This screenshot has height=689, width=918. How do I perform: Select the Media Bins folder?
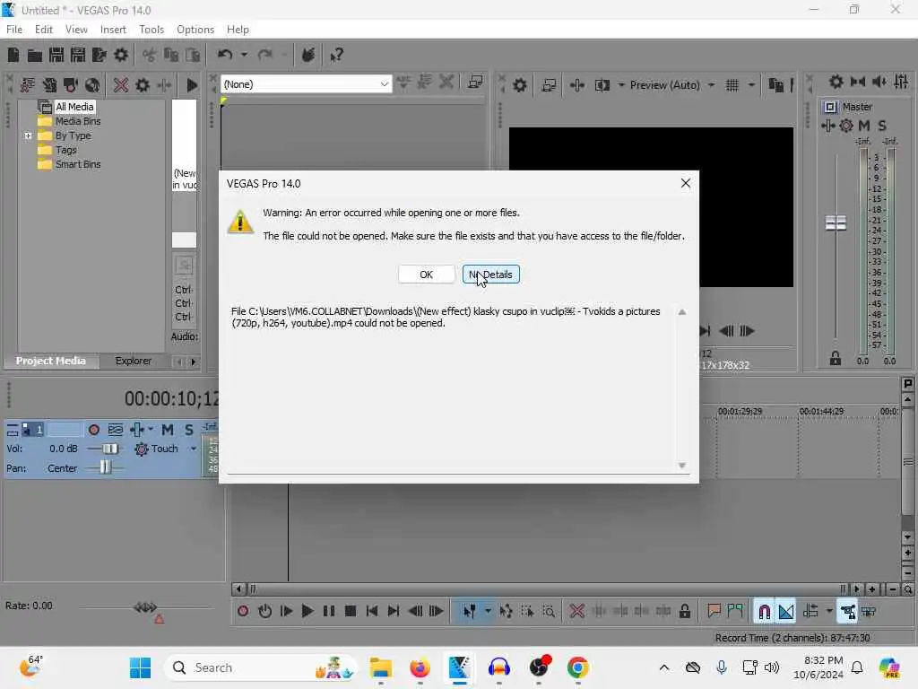[78, 121]
